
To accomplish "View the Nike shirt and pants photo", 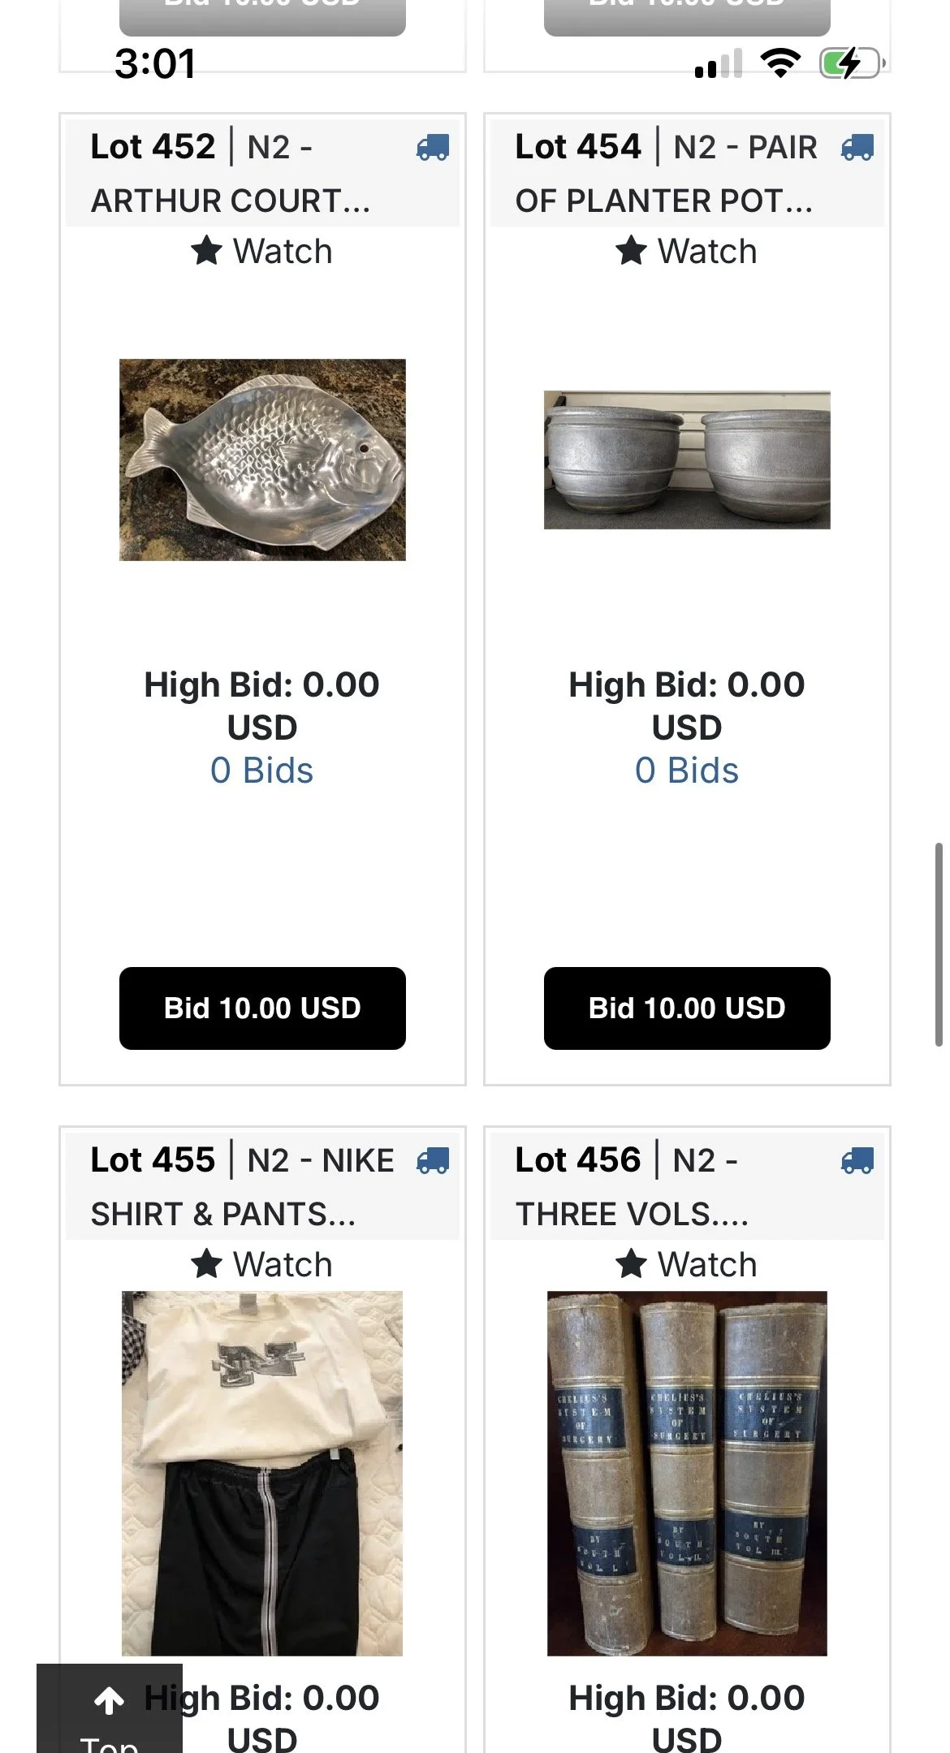I will click(x=262, y=1473).
